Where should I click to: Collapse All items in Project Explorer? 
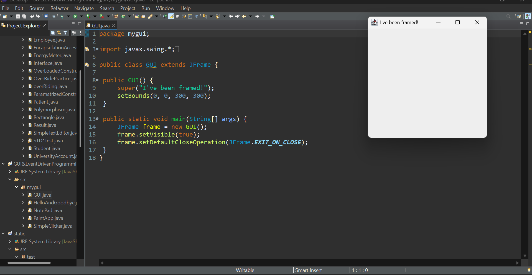click(x=53, y=33)
